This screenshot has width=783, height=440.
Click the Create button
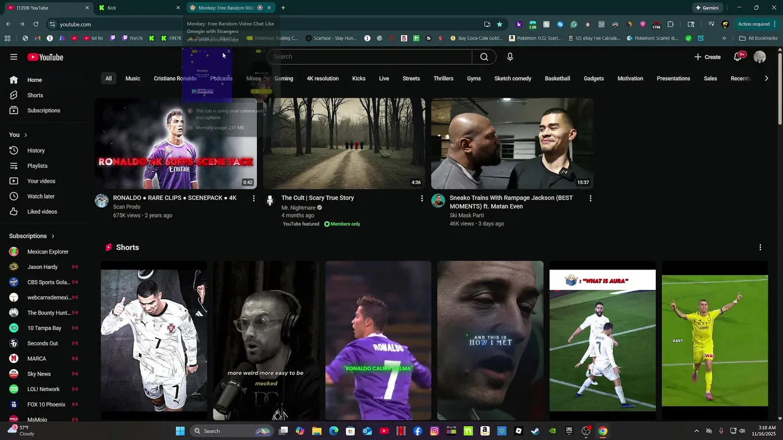point(708,57)
